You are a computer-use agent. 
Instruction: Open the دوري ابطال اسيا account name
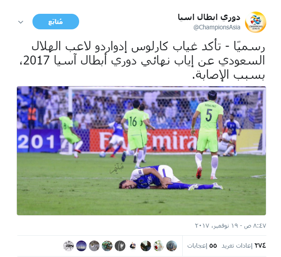209,17
